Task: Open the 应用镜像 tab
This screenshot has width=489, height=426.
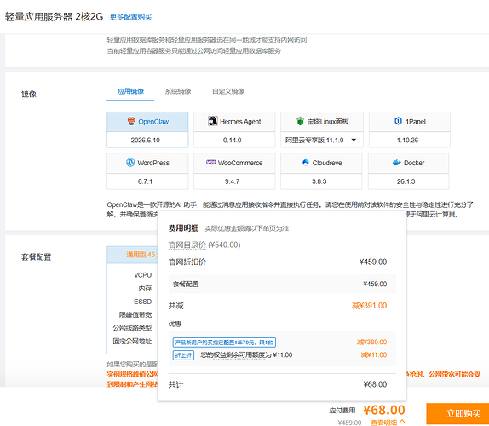Action: tap(130, 91)
